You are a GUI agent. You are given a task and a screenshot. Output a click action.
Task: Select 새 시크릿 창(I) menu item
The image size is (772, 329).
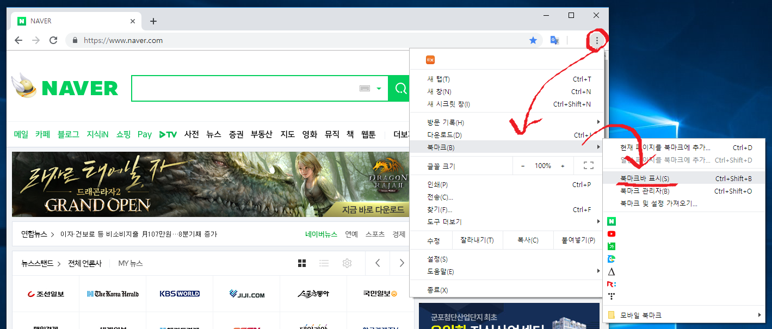[x=507, y=104]
